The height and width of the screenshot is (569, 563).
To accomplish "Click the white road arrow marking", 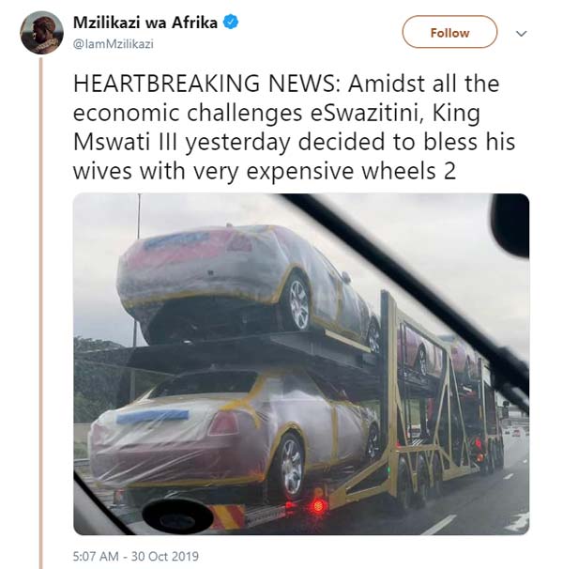I will click(516, 521).
